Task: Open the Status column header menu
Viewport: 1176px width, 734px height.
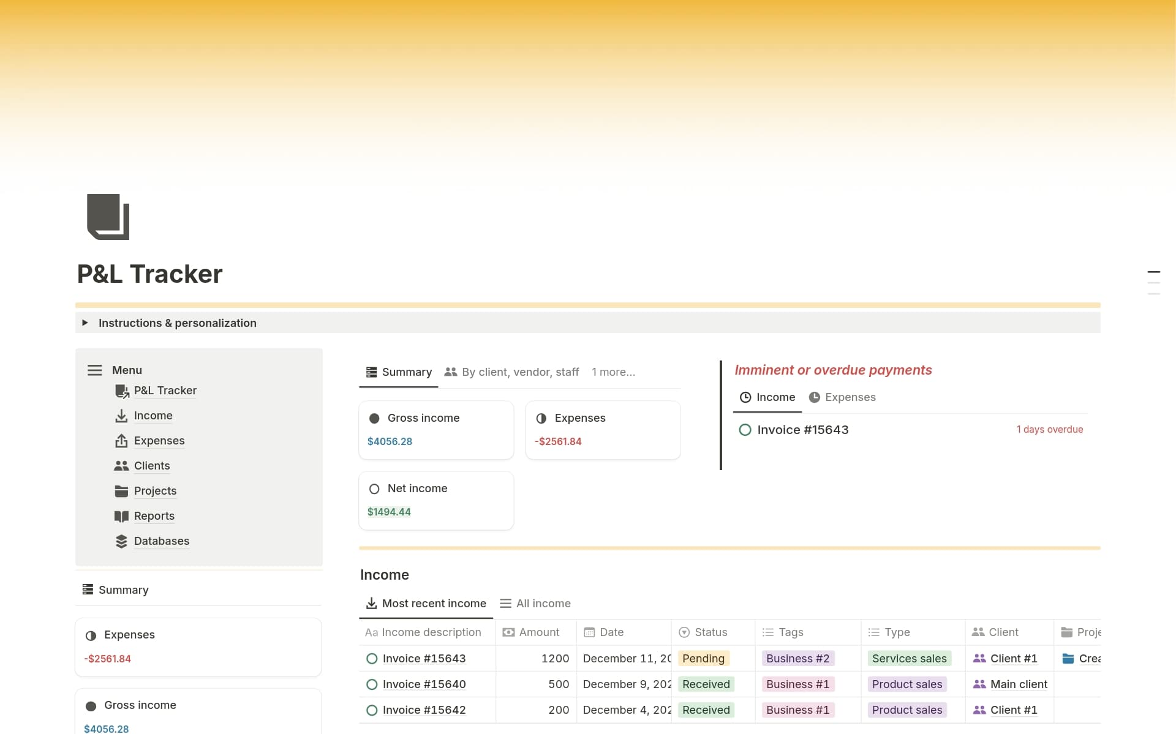Action: click(710, 632)
